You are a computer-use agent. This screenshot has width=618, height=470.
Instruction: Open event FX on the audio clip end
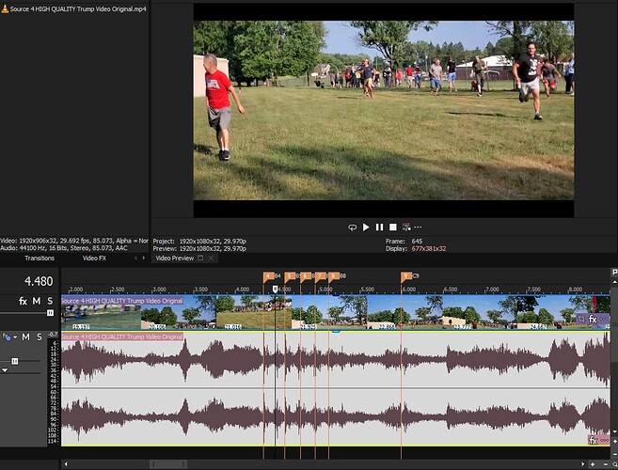593,440
